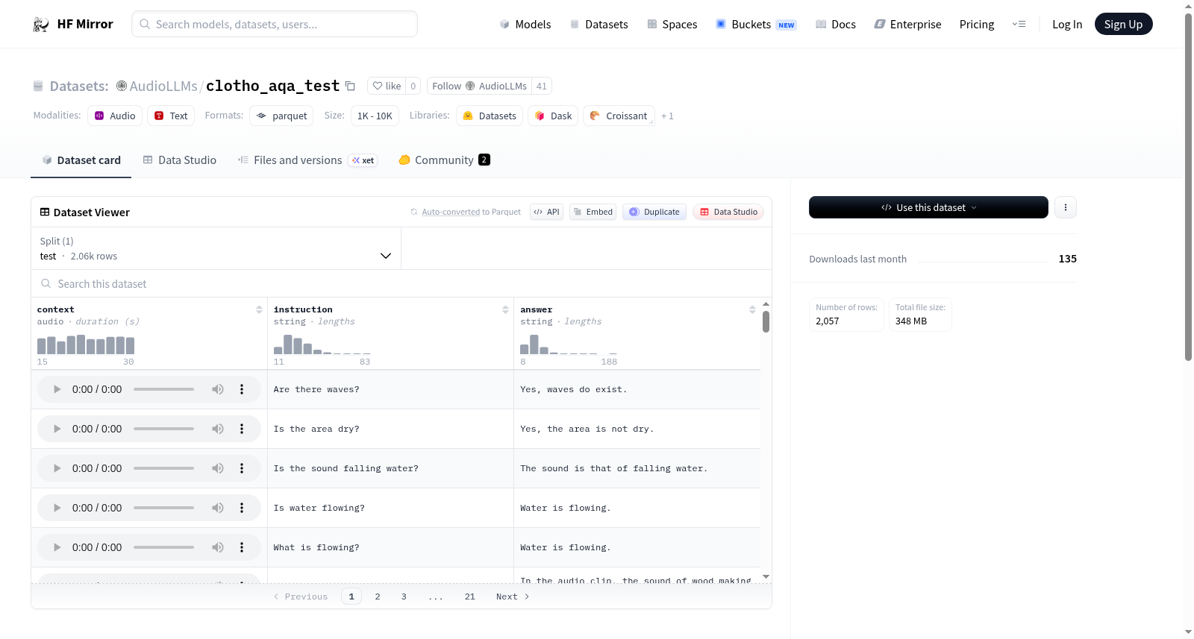Click the Datasets library tag
This screenshot has width=1194, height=639.
click(490, 116)
